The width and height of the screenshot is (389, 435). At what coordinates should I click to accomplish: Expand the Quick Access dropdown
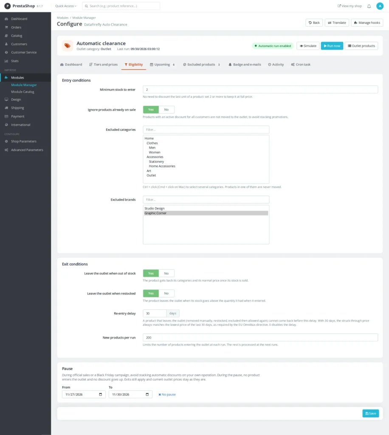point(66,6)
